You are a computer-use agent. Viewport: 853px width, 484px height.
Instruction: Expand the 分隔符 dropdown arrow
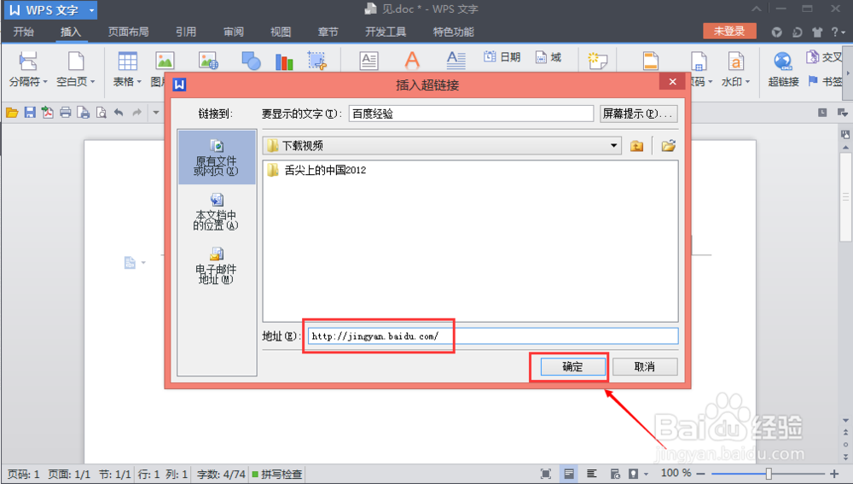46,82
